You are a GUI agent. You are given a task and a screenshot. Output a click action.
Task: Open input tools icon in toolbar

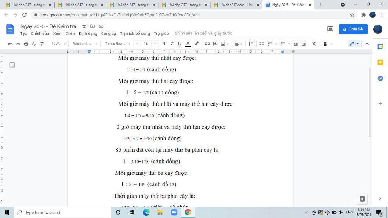[325, 44]
